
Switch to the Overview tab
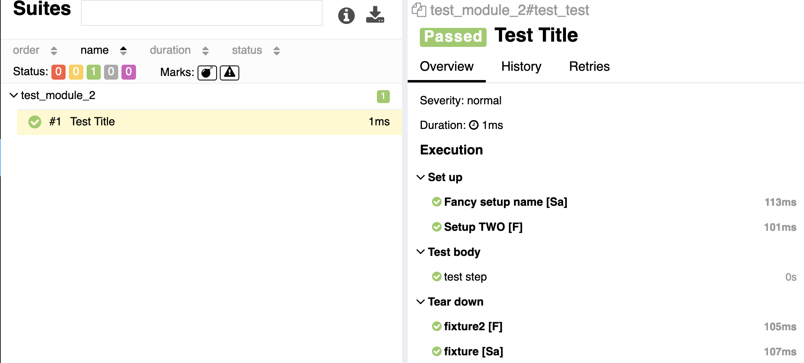[x=447, y=66]
